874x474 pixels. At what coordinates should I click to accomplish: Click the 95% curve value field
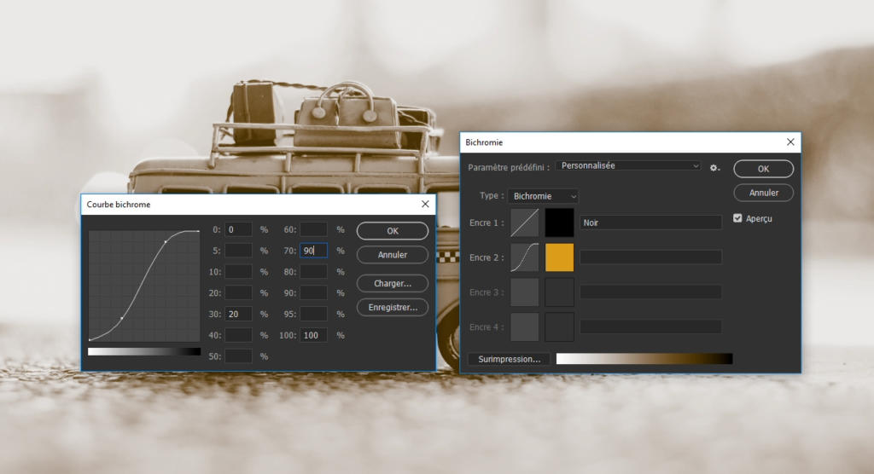[x=314, y=314]
